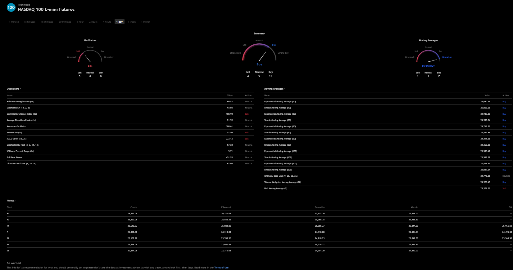Click the Classic pivot column header
The height and width of the screenshot is (270, 513).
click(134, 207)
